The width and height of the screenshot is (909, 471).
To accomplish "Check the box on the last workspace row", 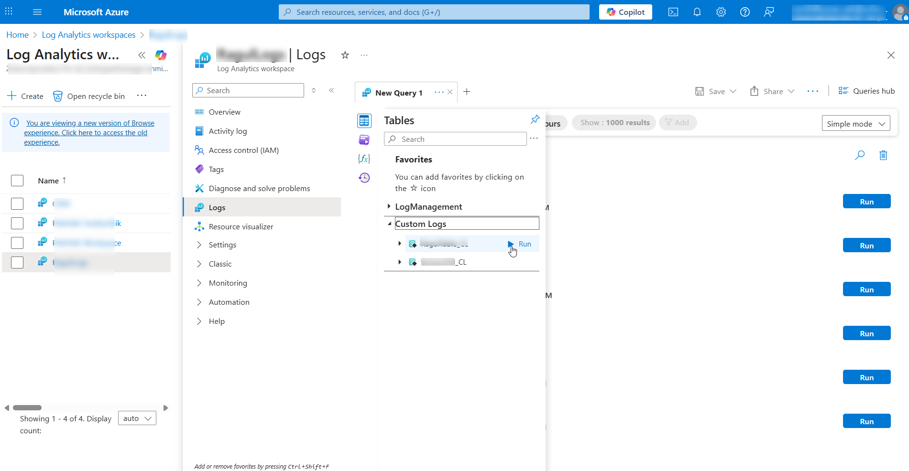I will 17,262.
